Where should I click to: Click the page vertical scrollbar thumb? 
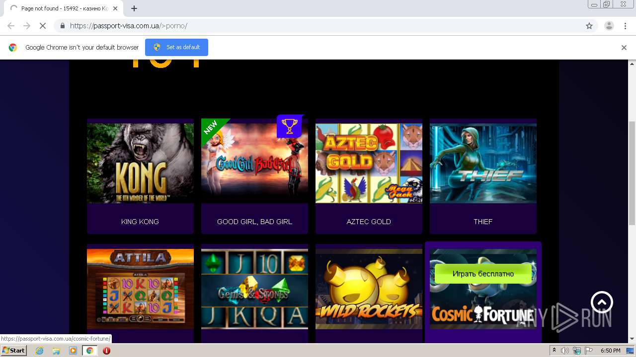pos(632,172)
